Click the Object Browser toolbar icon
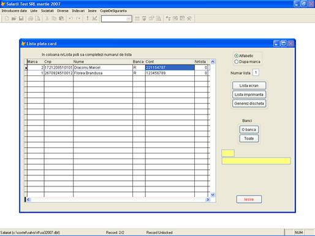This screenshot has width=315, height=236. (175, 18)
